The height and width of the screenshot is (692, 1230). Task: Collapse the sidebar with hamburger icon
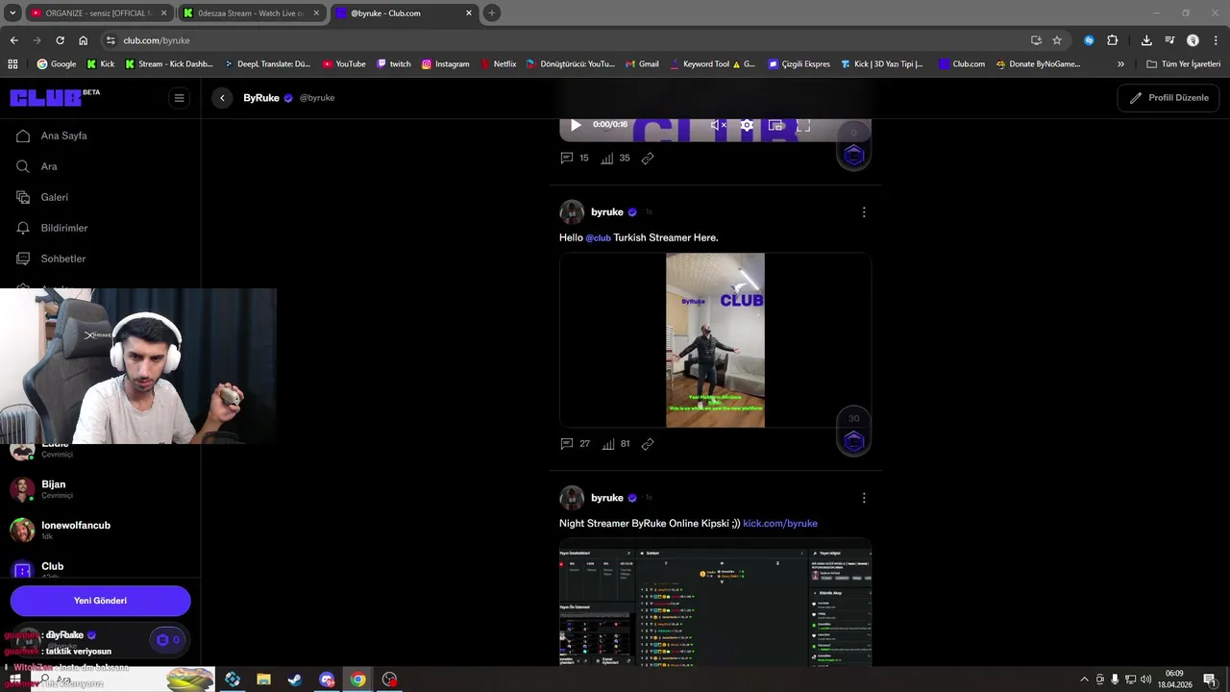point(179,98)
